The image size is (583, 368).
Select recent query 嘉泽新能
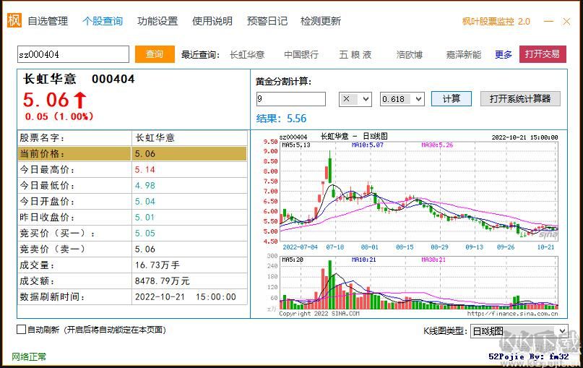(464, 55)
